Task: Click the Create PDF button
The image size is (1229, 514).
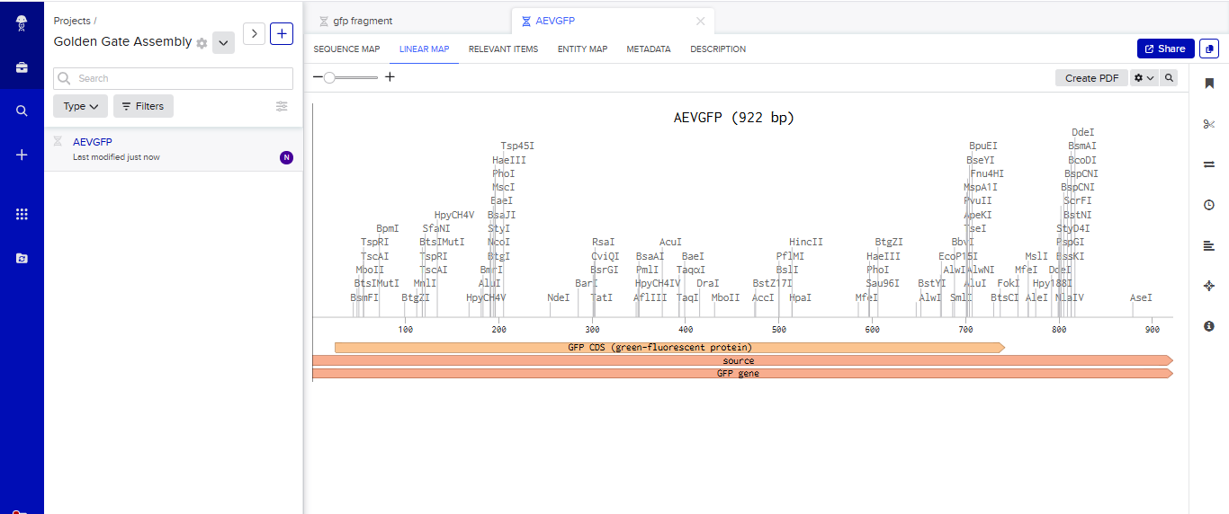Action: pyautogui.click(x=1091, y=78)
